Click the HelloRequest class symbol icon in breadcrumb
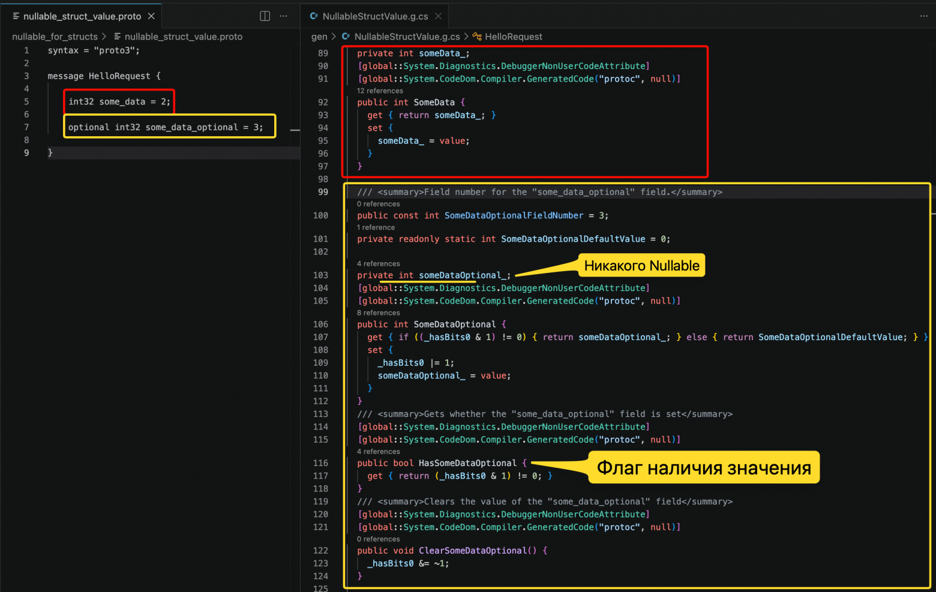This screenshot has width=936, height=592. [x=477, y=37]
